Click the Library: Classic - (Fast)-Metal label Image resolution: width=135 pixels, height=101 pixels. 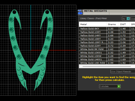93,19
